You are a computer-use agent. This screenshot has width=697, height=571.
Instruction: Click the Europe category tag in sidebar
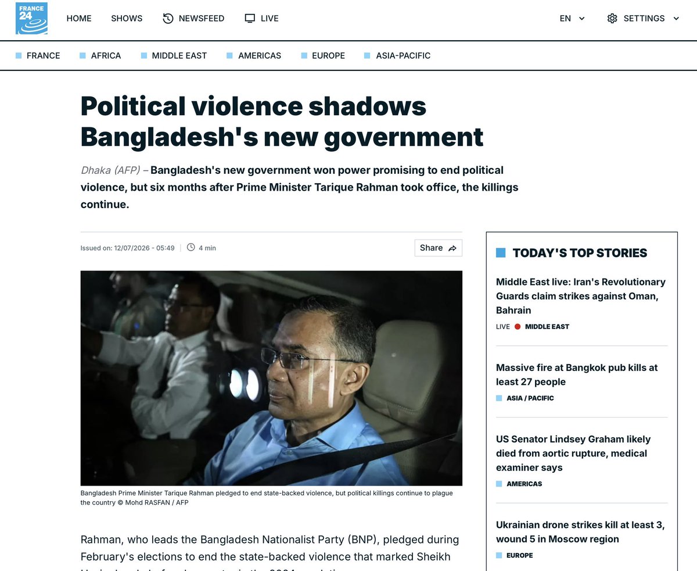pos(514,555)
